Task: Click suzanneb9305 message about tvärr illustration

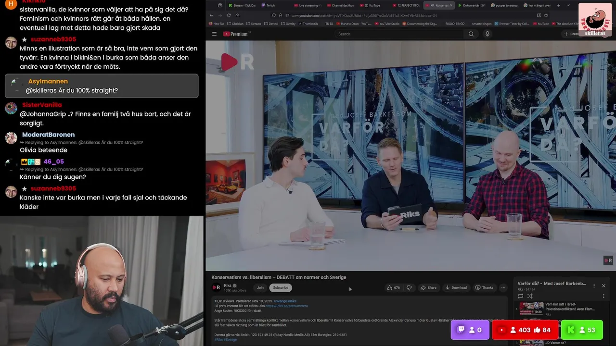Action: pyautogui.click(x=108, y=58)
